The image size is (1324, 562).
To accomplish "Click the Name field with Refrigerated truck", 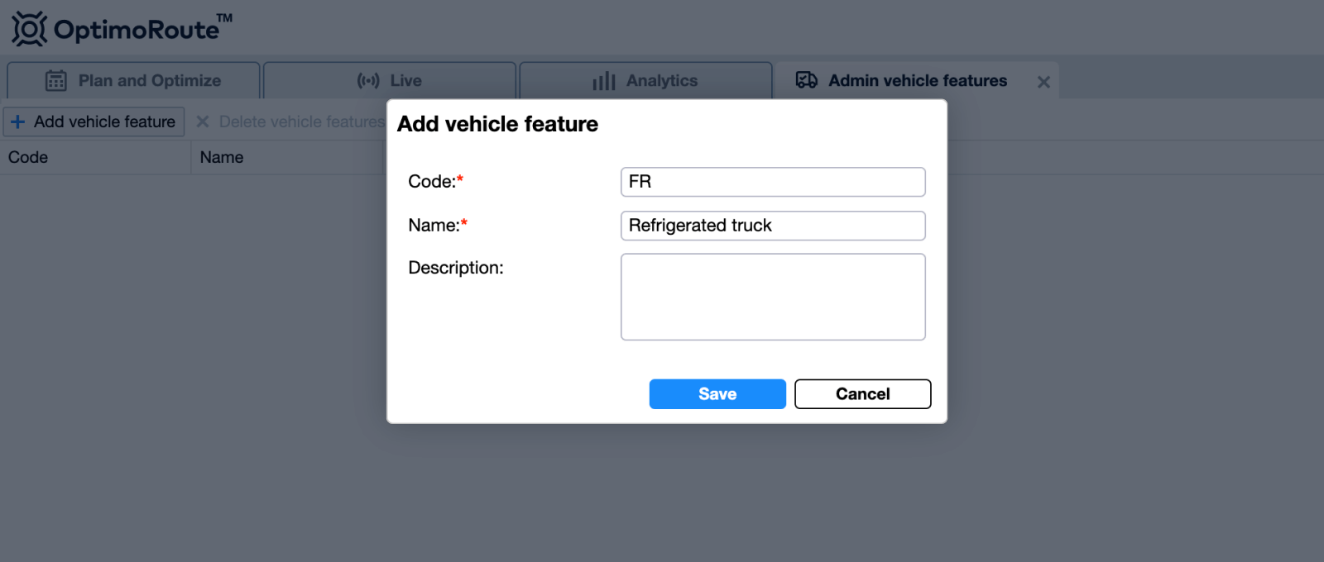I will (773, 226).
